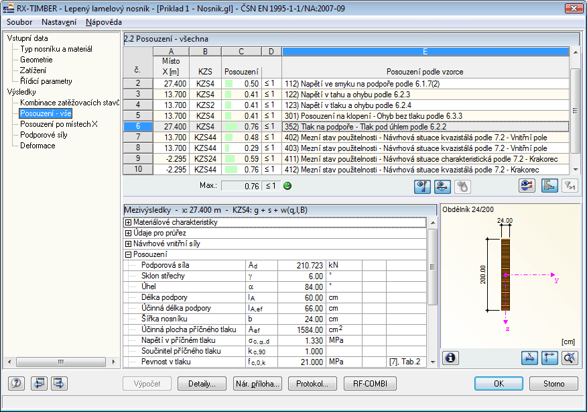Click the Detaily... button
Screen dimensions: 587x412
pyautogui.click(x=202, y=384)
